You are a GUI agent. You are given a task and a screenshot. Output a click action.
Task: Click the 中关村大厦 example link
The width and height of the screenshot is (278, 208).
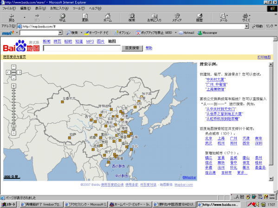(215, 80)
